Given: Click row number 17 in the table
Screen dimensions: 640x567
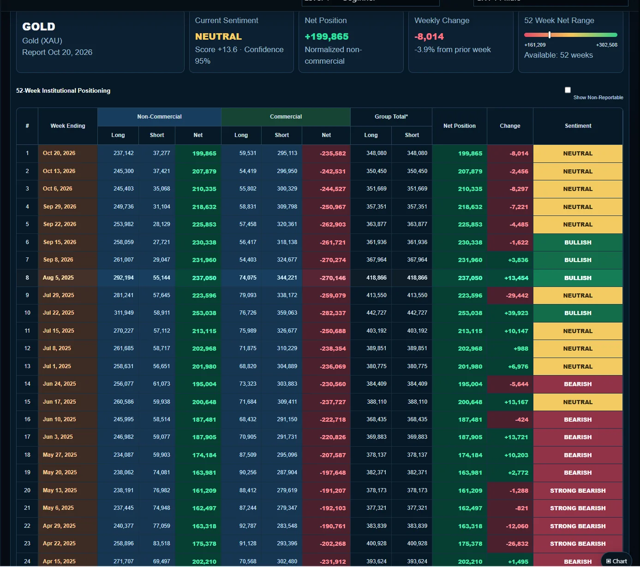Looking at the screenshot, I should pos(27,437).
